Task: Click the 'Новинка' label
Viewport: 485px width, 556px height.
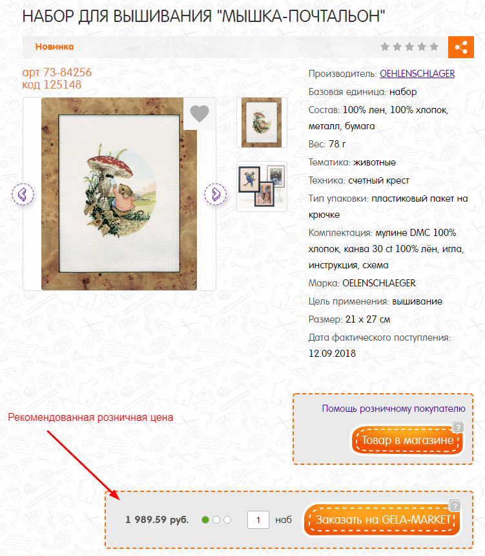Action: coord(54,47)
